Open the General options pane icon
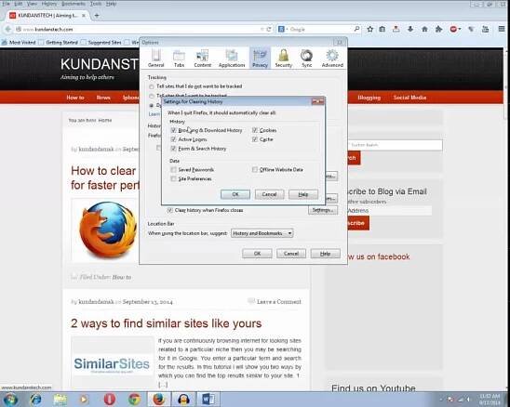 pos(155,59)
